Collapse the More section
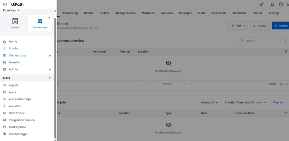Viewport: 289px width, 141px height. click(27, 78)
